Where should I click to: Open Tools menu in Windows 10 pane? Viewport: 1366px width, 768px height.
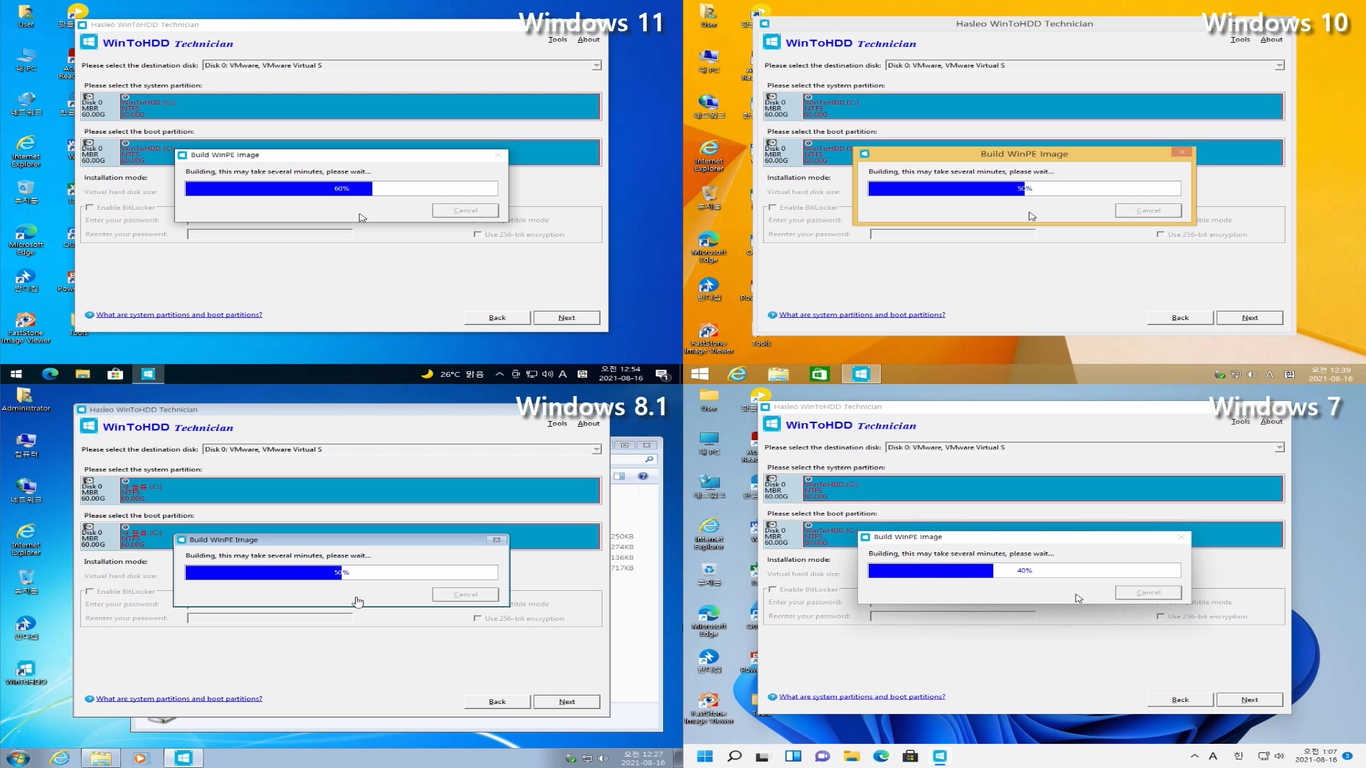pyautogui.click(x=1240, y=40)
